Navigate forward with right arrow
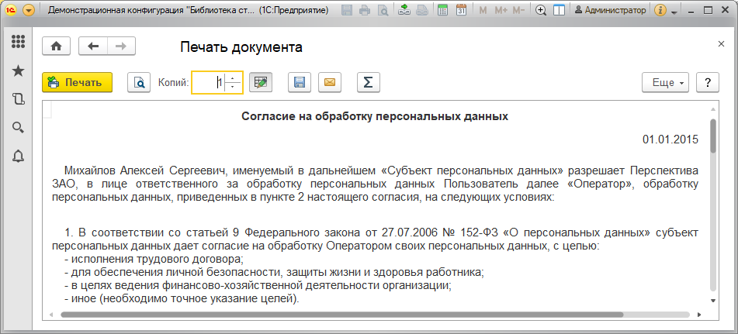Viewport: 738px width, 334px height. point(121,46)
